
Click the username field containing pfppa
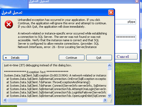pyautogui.click(x=126, y=22)
